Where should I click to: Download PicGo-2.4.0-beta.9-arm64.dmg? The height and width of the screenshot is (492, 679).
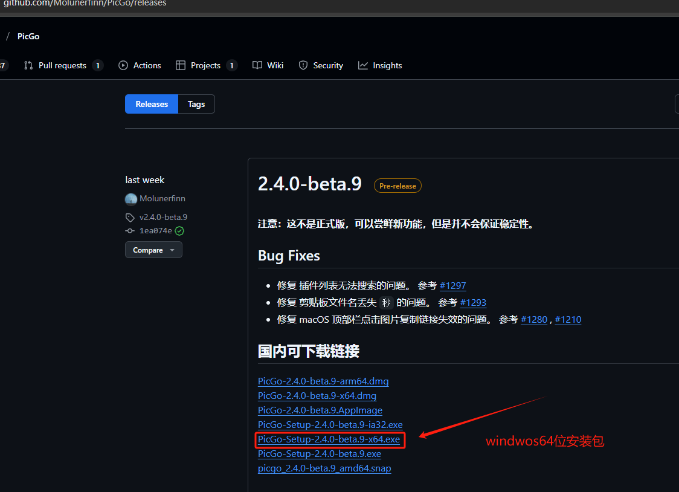[323, 381]
